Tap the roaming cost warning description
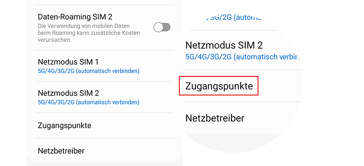Viewport: 364px width, 166px height. tap(89, 33)
